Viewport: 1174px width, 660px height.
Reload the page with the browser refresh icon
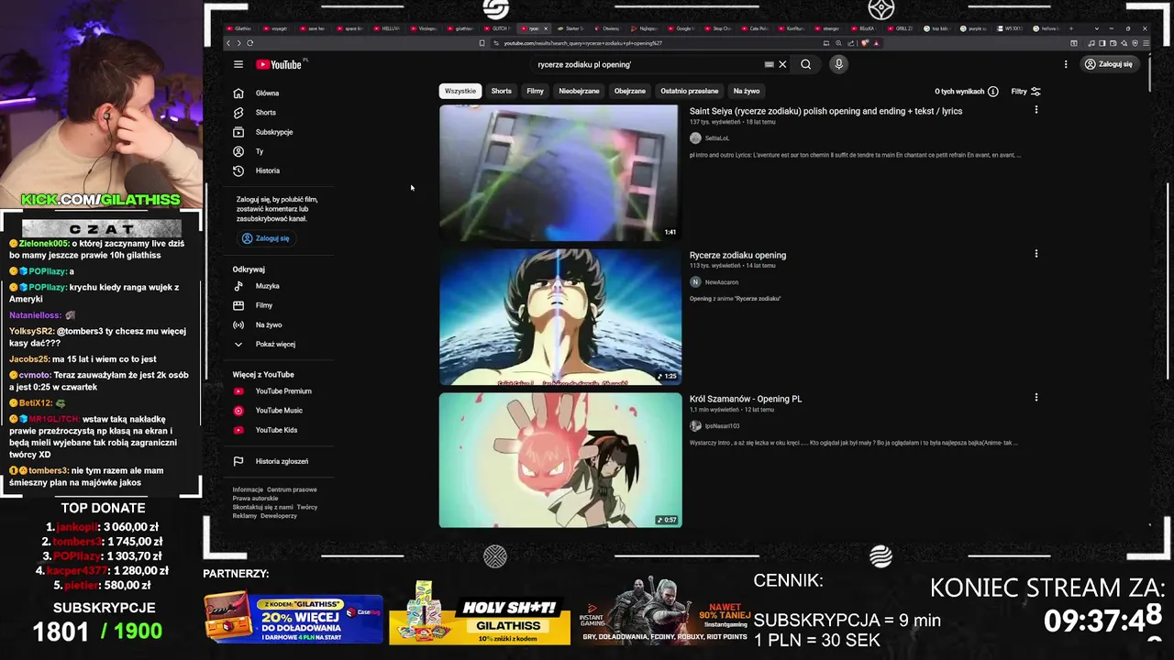[250, 43]
